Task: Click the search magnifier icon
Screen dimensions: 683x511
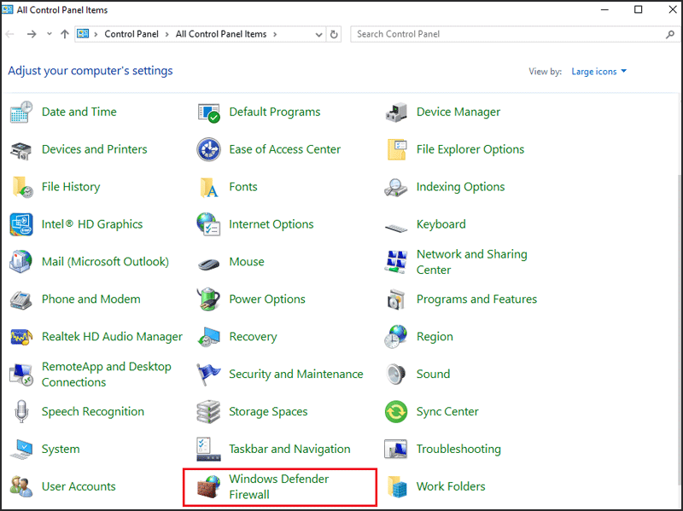Action: point(670,34)
